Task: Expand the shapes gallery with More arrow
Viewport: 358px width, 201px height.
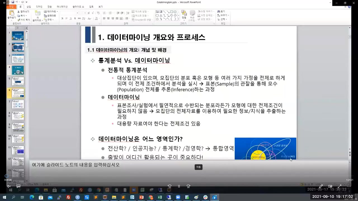Action: coord(178,19)
